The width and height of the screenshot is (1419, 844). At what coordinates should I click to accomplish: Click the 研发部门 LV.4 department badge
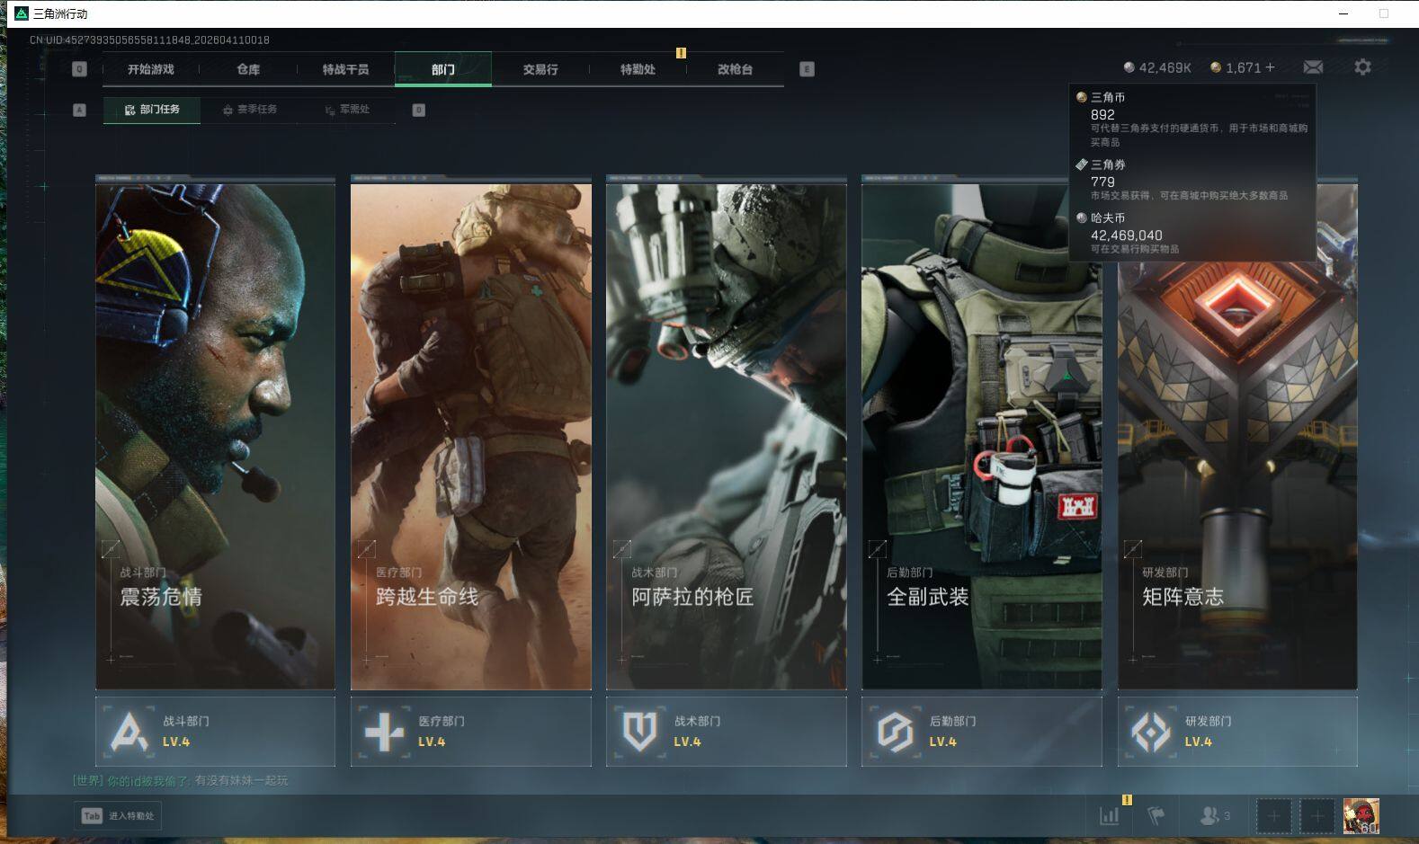click(x=1236, y=732)
